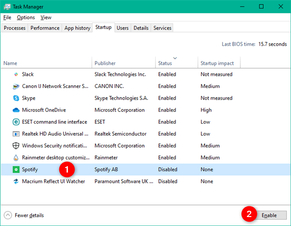Select the Microsoft OneDrive name text

(44, 110)
